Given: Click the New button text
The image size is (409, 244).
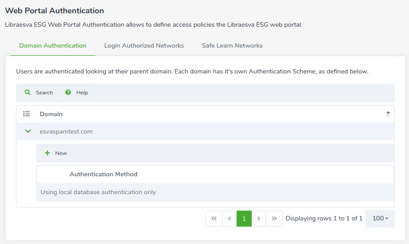Looking at the screenshot, I should point(61,153).
